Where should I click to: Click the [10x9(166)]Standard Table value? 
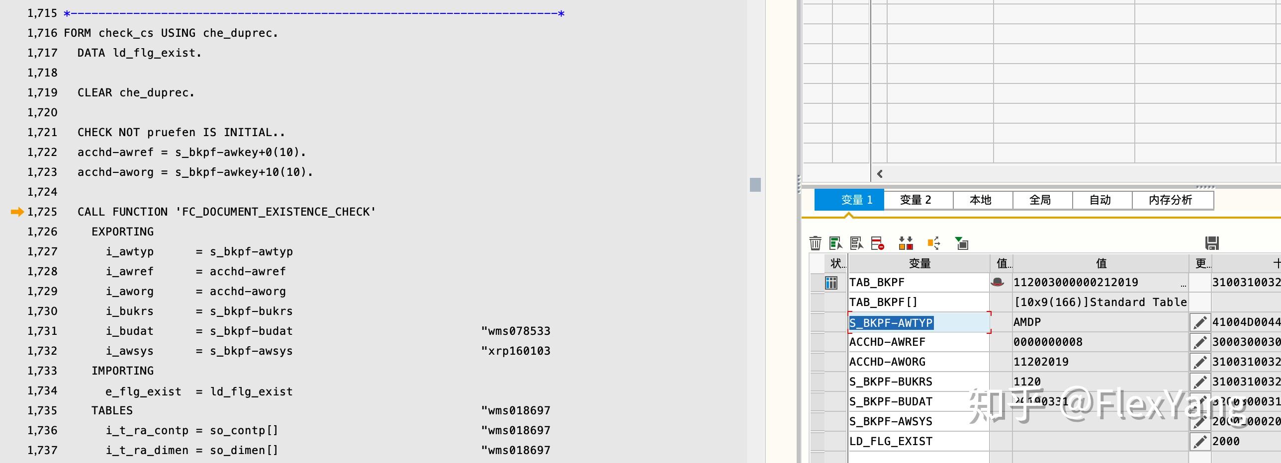click(x=1100, y=303)
